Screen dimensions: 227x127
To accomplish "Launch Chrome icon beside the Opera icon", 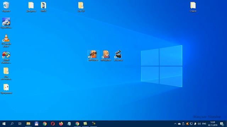I will pos(45,124).
